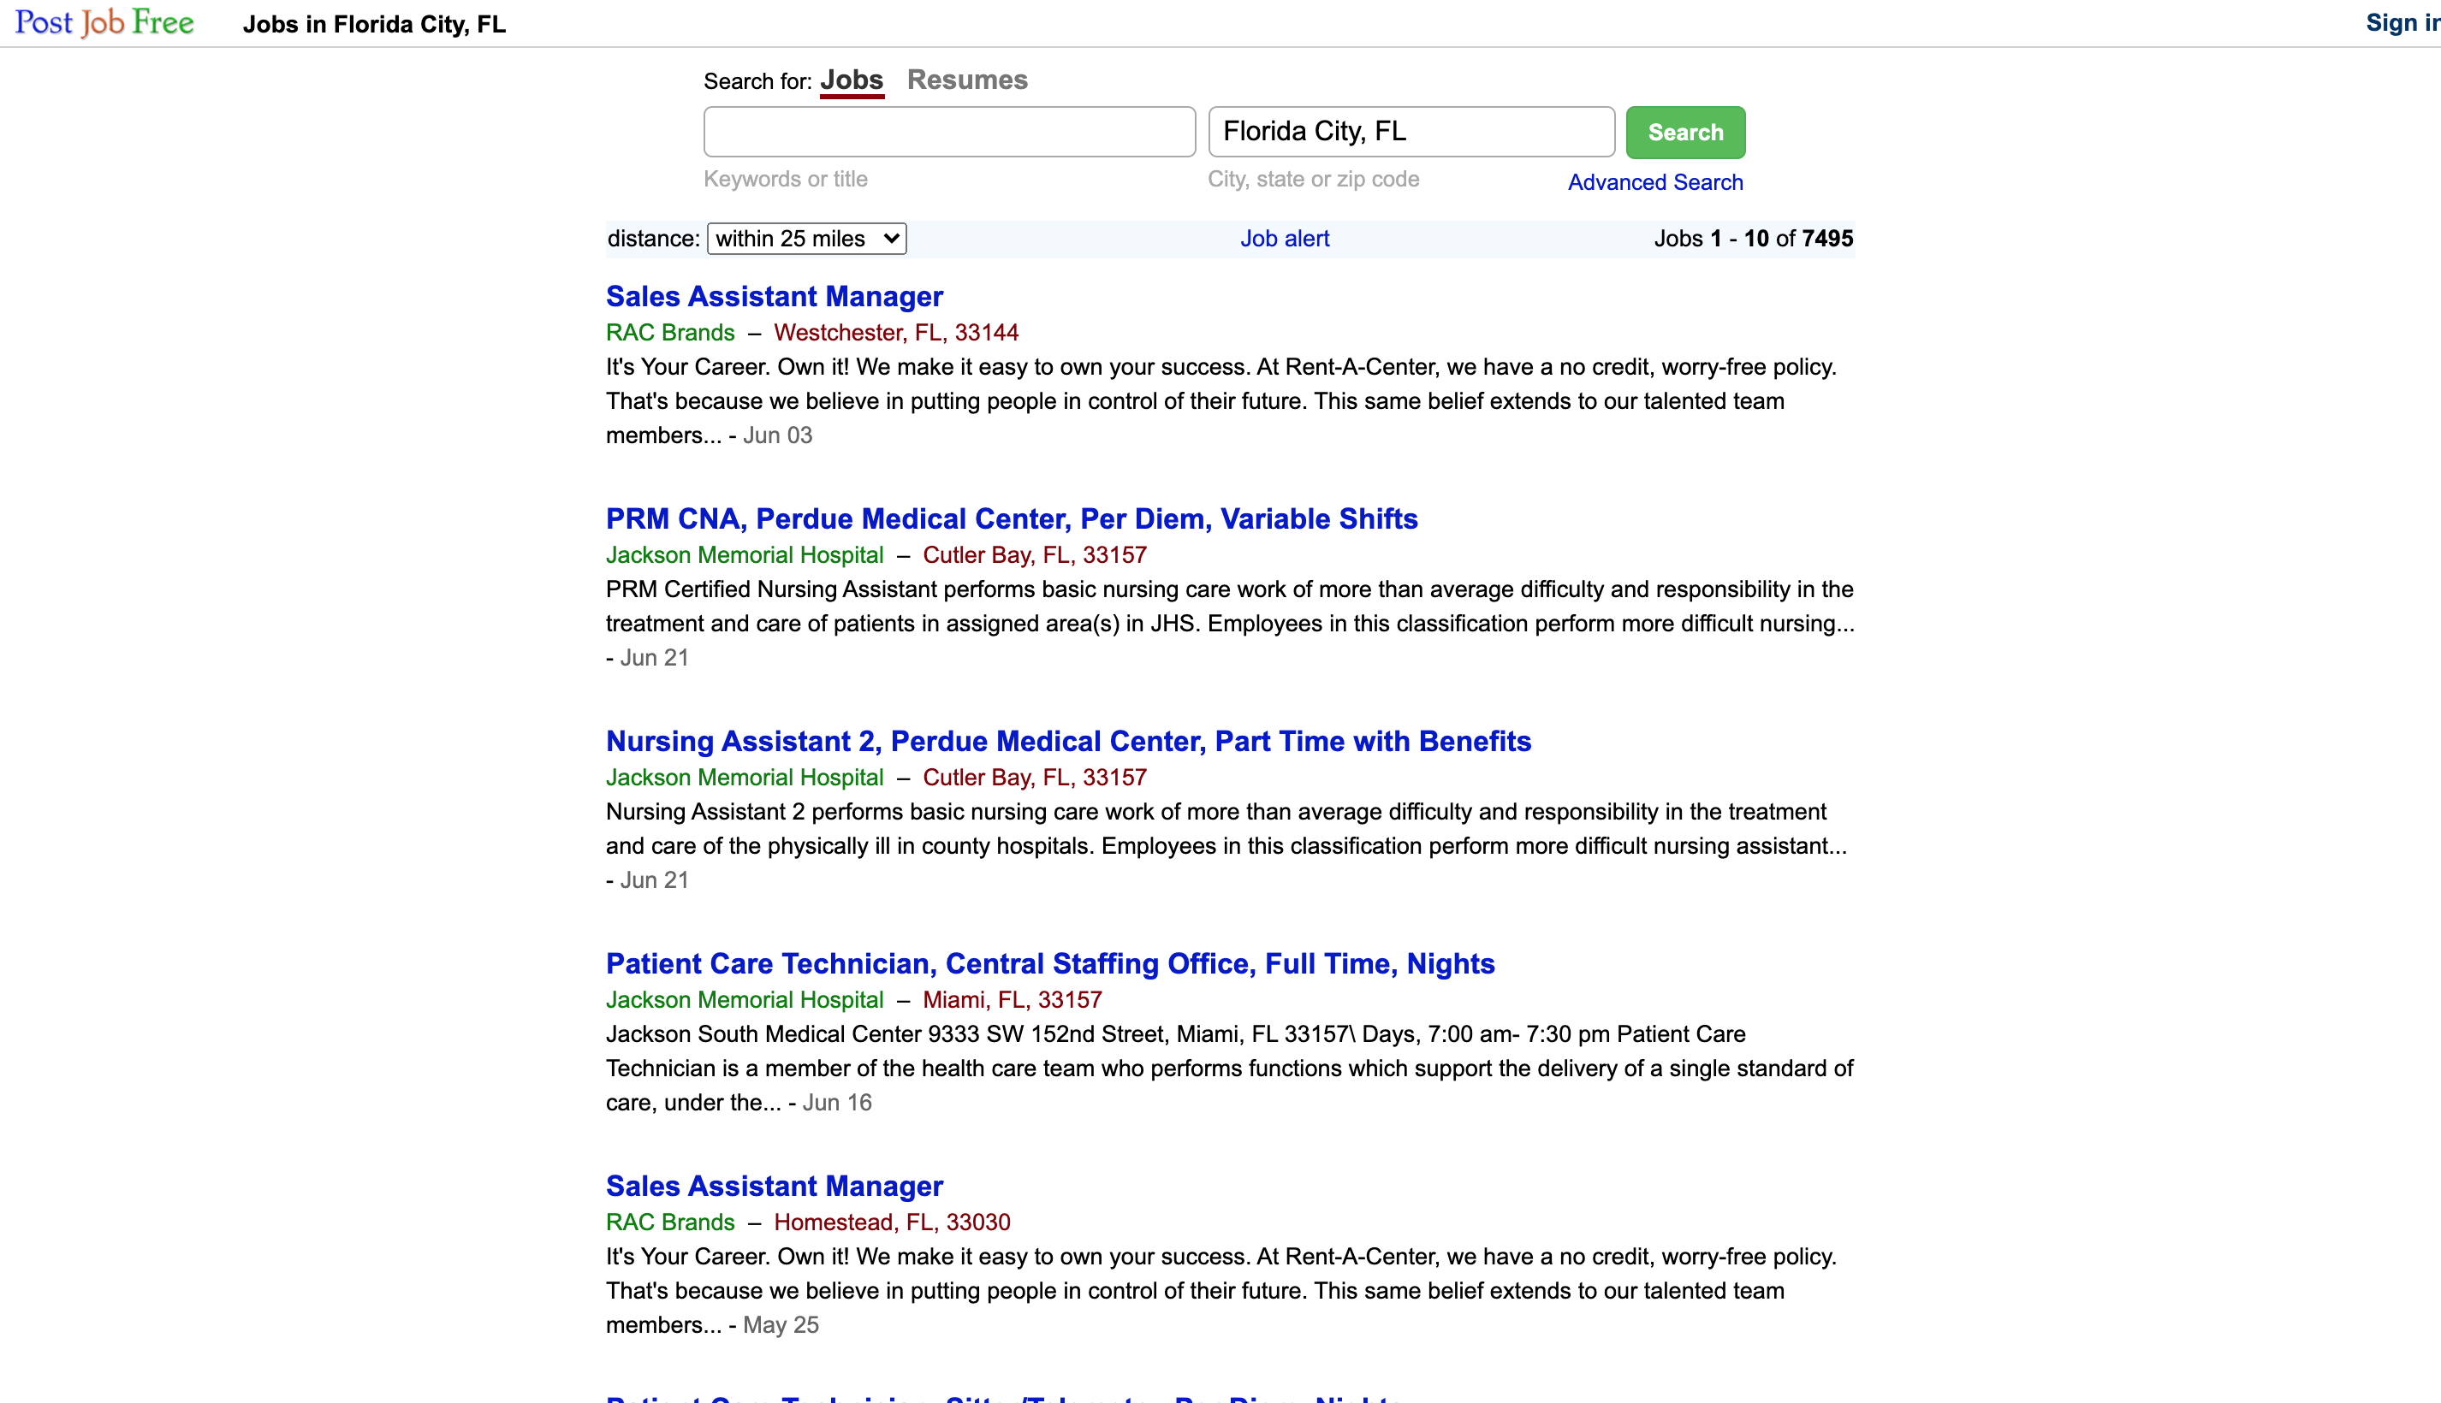Viewport: 2441px width, 1403px height.
Task: Open the first Sales Assistant Manager listing
Action: (773, 297)
